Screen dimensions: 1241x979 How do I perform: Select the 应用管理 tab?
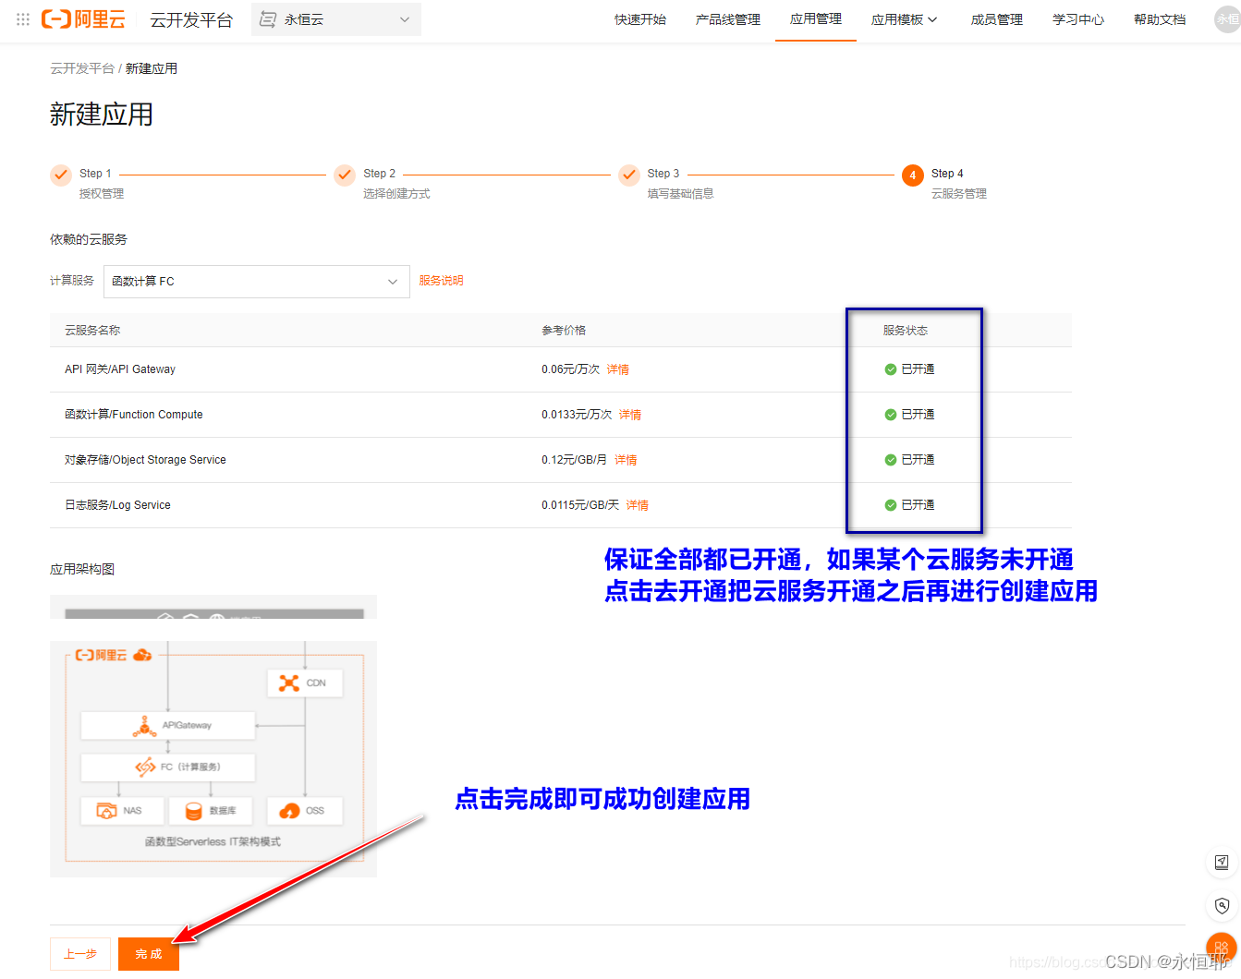(816, 19)
